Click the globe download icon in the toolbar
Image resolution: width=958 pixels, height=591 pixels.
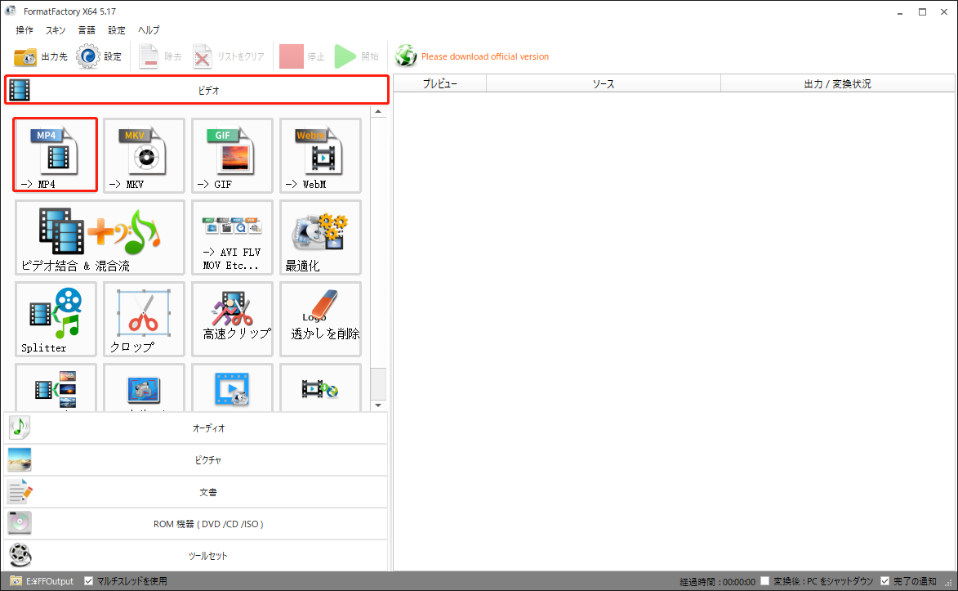point(406,56)
